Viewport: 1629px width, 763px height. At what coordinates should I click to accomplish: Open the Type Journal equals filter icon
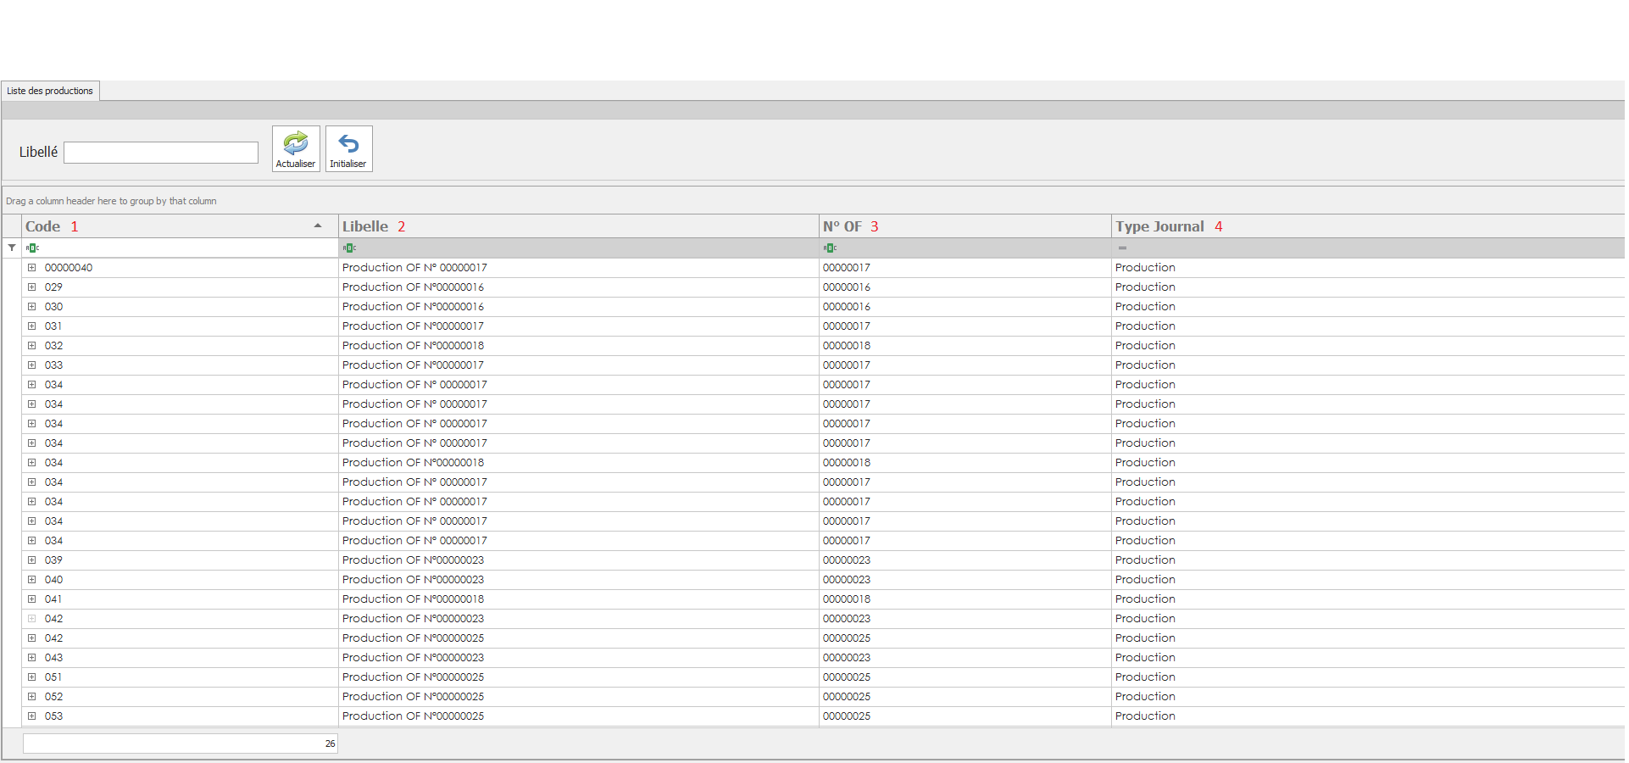pyautogui.click(x=1122, y=248)
